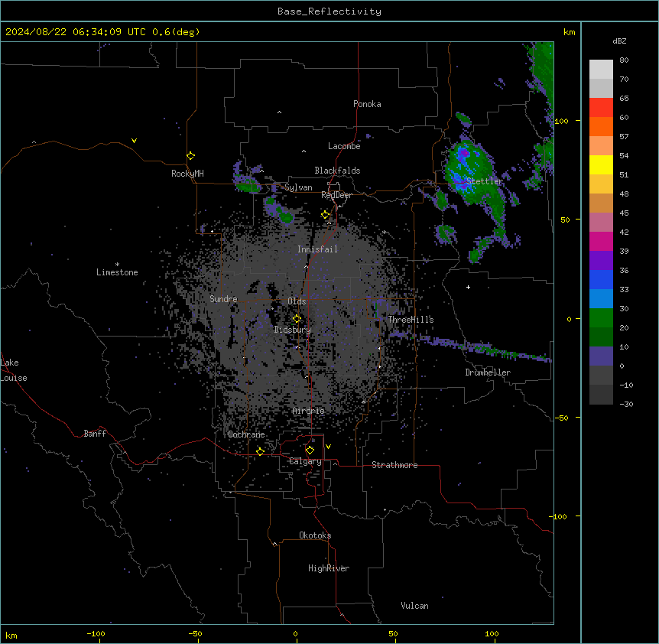Click the dBZ legend heading
659x644 pixels.
619,41
